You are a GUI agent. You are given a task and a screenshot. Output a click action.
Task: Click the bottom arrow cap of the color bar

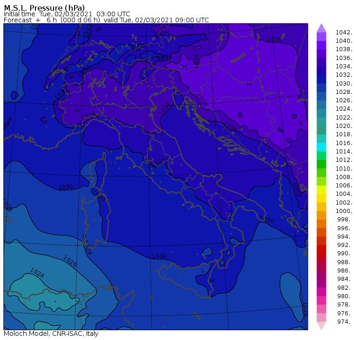pyautogui.click(x=321, y=326)
